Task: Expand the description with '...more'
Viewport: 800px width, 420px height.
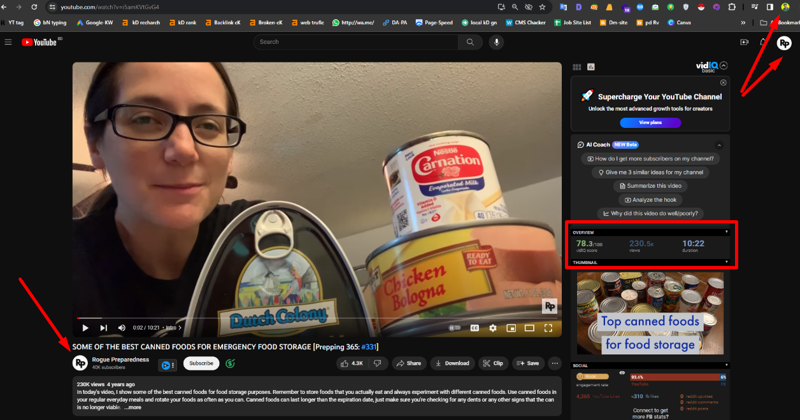Action: pos(132,407)
